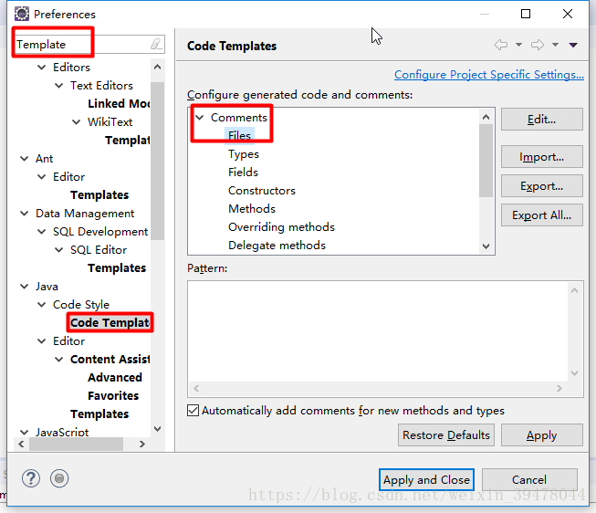The width and height of the screenshot is (596, 513).
Task: Click inside the Pattern text area
Action: (378, 331)
